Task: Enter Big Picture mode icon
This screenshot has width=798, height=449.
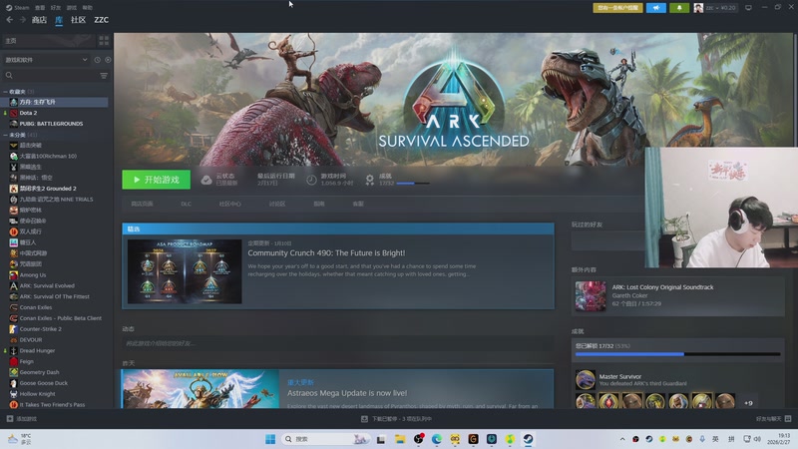Action: click(748, 8)
